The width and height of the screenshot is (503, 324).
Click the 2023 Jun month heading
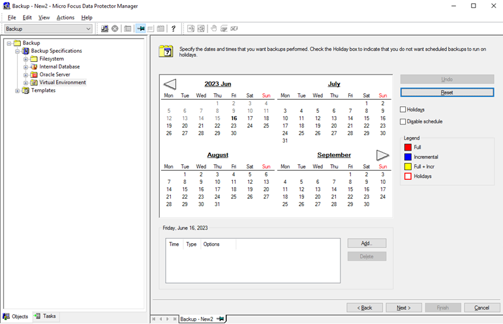point(218,84)
